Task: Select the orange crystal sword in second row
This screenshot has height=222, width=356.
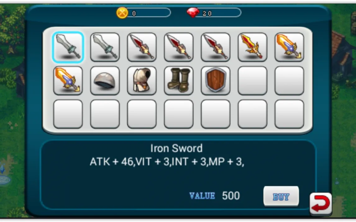Action: tap(68, 80)
